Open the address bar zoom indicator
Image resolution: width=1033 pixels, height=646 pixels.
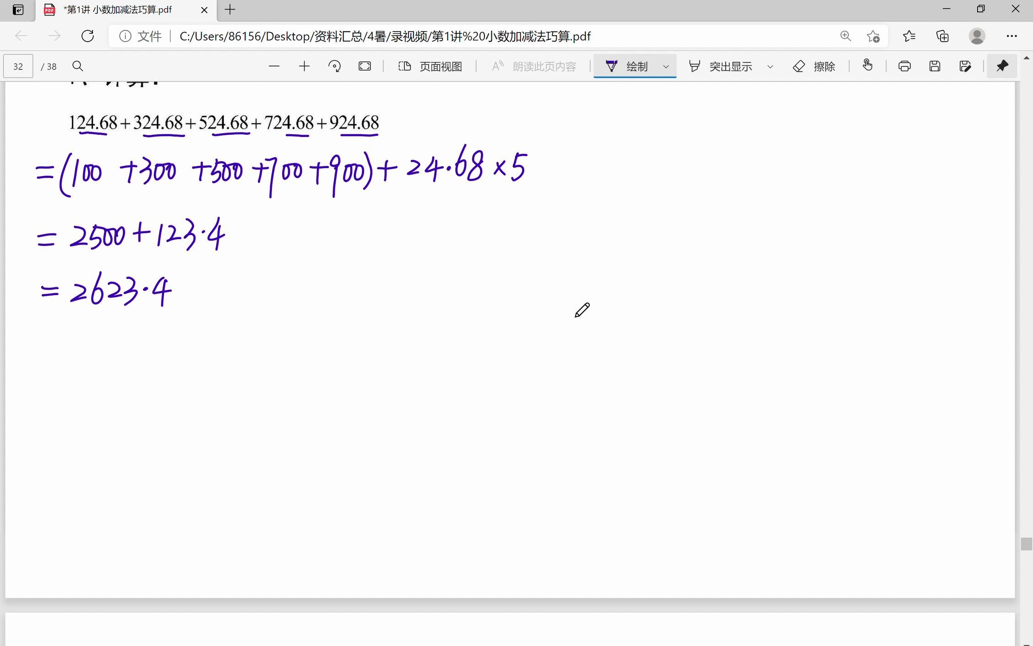point(845,36)
